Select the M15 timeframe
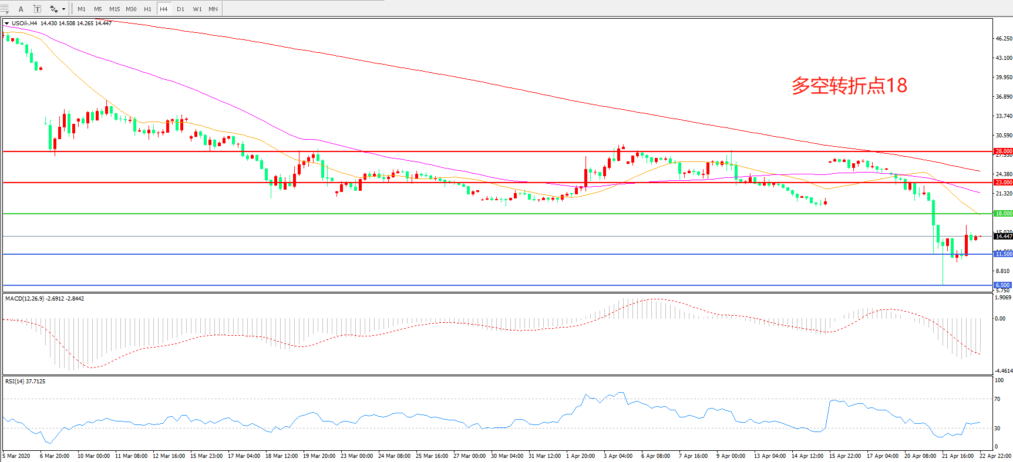Image resolution: width=1013 pixels, height=462 pixels. click(115, 9)
